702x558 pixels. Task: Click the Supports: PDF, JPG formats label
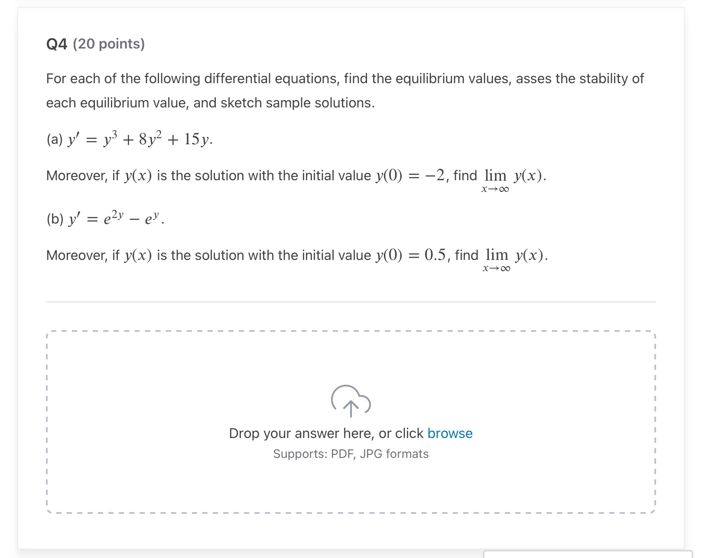pyautogui.click(x=350, y=453)
